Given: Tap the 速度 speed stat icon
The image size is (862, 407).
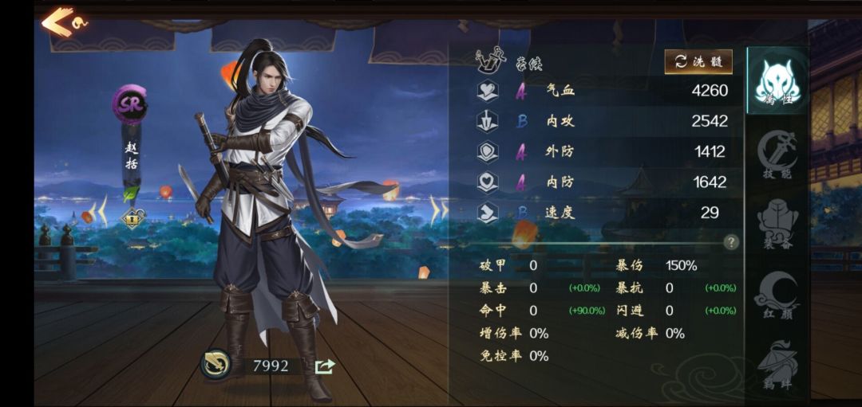Looking at the screenshot, I should point(487,213).
